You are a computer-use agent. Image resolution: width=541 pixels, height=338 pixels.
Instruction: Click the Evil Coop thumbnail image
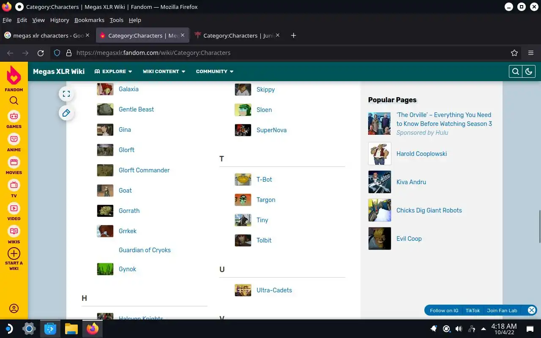(380, 239)
